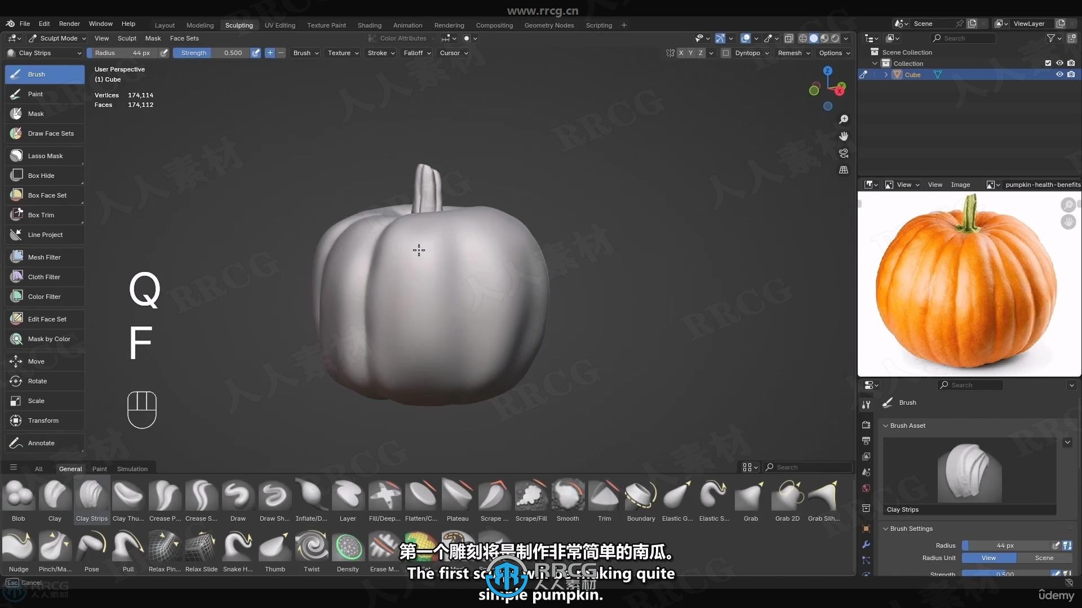The width and height of the screenshot is (1082, 608).
Task: Toggle X axis symmetry button
Action: click(x=681, y=53)
